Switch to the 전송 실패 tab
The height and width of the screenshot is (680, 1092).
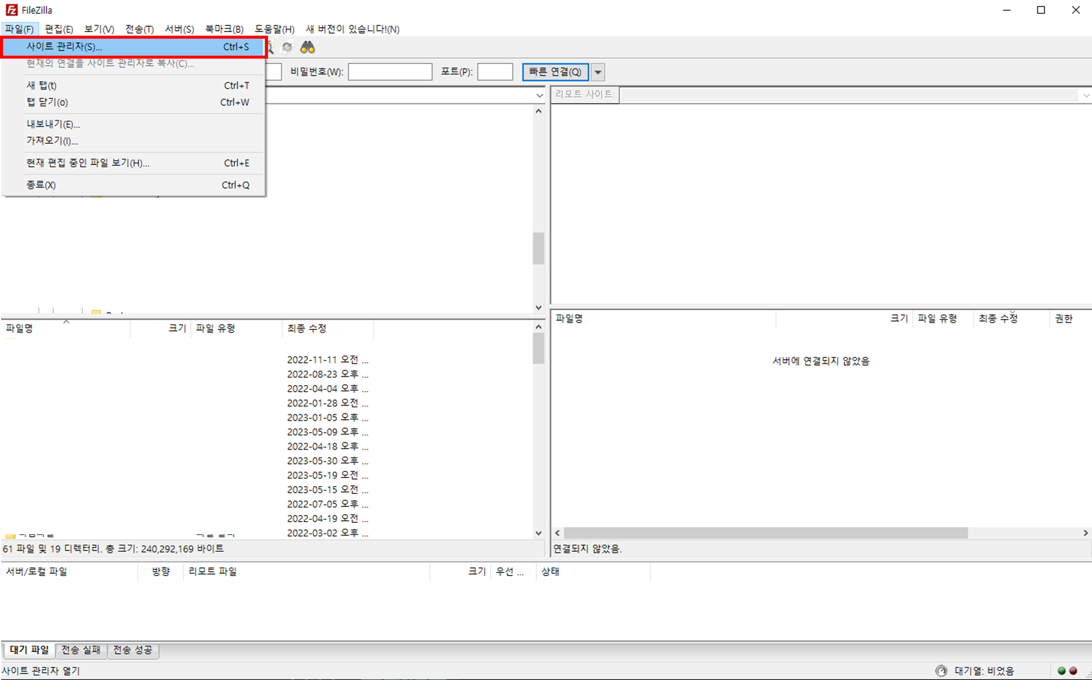(x=81, y=650)
